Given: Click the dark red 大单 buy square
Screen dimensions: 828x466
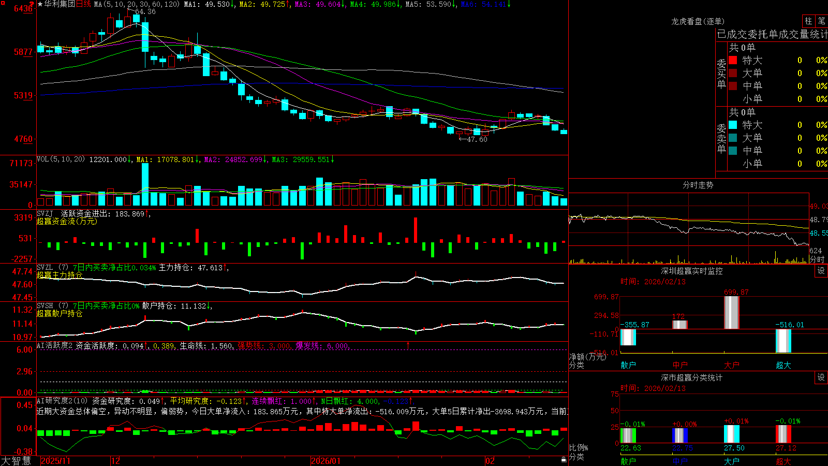Looking at the screenshot, I should [x=733, y=73].
